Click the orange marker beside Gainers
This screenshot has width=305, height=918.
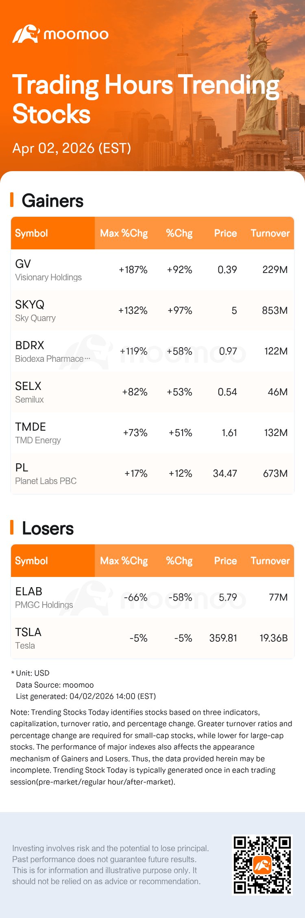[x=12, y=200]
